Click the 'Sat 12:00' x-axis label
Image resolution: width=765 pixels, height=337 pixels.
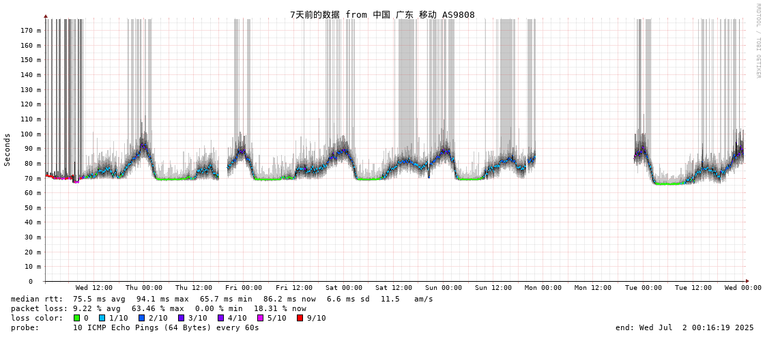pyautogui.click(x=394, y=288)
